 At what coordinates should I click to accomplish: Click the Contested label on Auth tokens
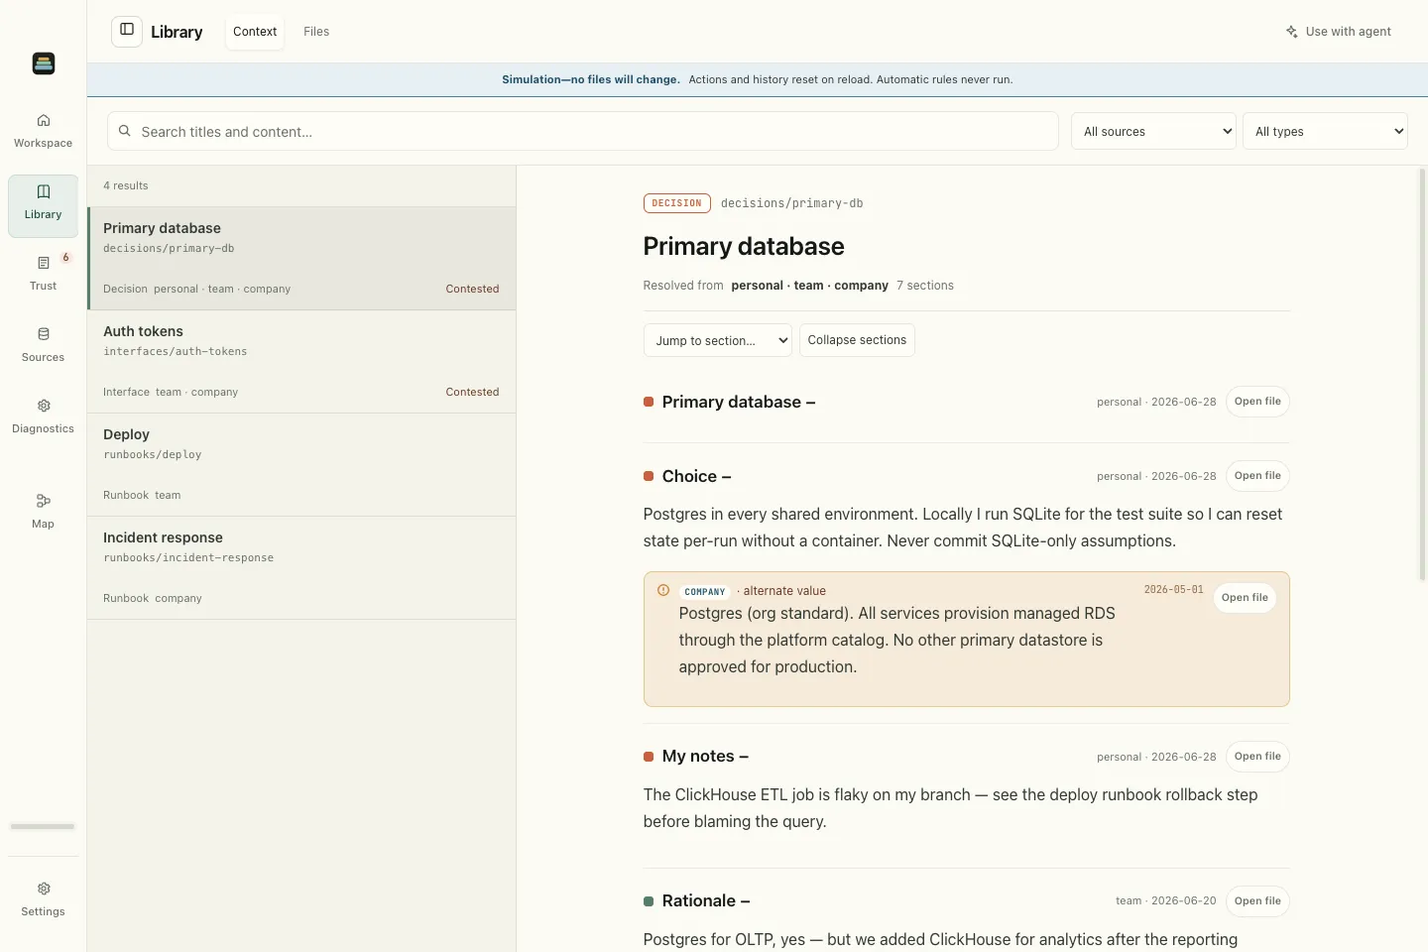coord(472,392)
